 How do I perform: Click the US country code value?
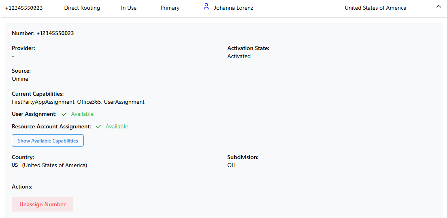[x=15, y=166]
